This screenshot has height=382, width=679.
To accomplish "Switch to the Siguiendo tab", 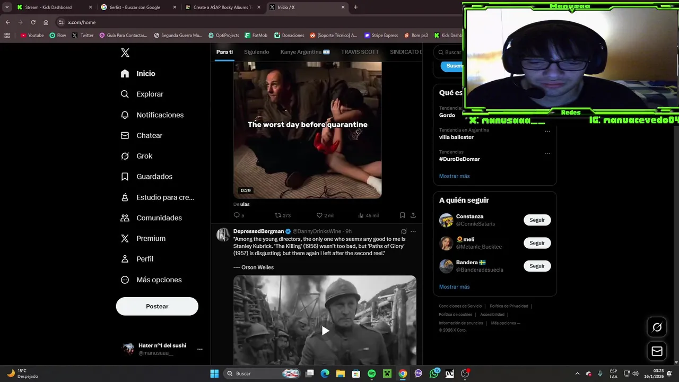I will tap(256, 52).
